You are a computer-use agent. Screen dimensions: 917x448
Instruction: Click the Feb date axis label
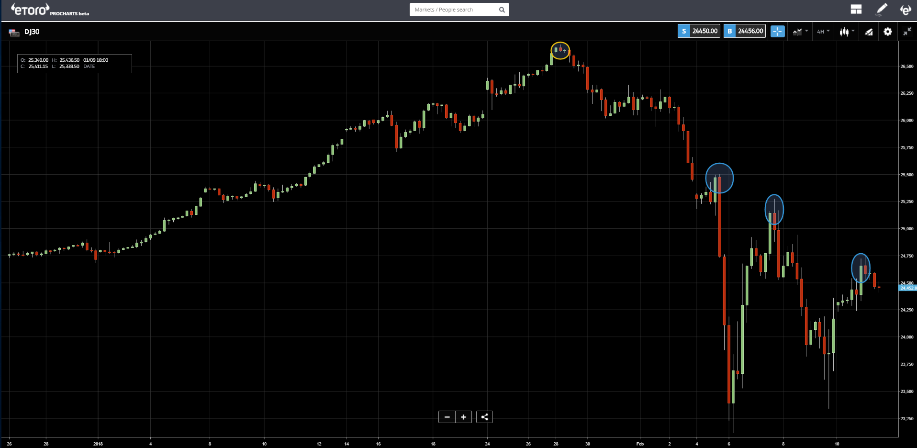(640, 444)
